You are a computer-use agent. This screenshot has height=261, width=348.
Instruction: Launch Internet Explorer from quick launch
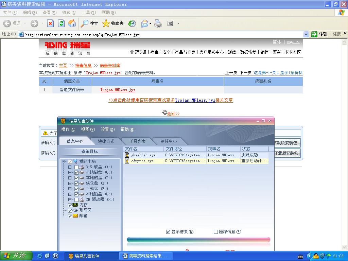(x=40, y=256)
